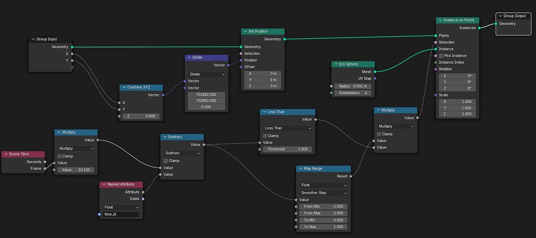Open the Divide operation dropdown
The image size is (536, 238).
click(206, 74)
